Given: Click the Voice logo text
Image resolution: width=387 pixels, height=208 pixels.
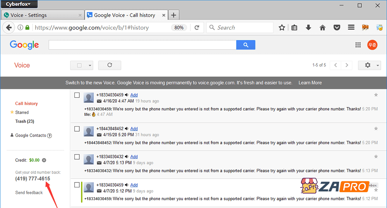Looking at the screenshot, I should coord(22,65).
